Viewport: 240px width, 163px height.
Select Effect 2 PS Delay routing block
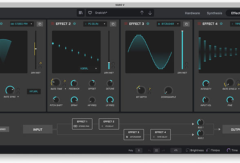[x=109, y=124]
